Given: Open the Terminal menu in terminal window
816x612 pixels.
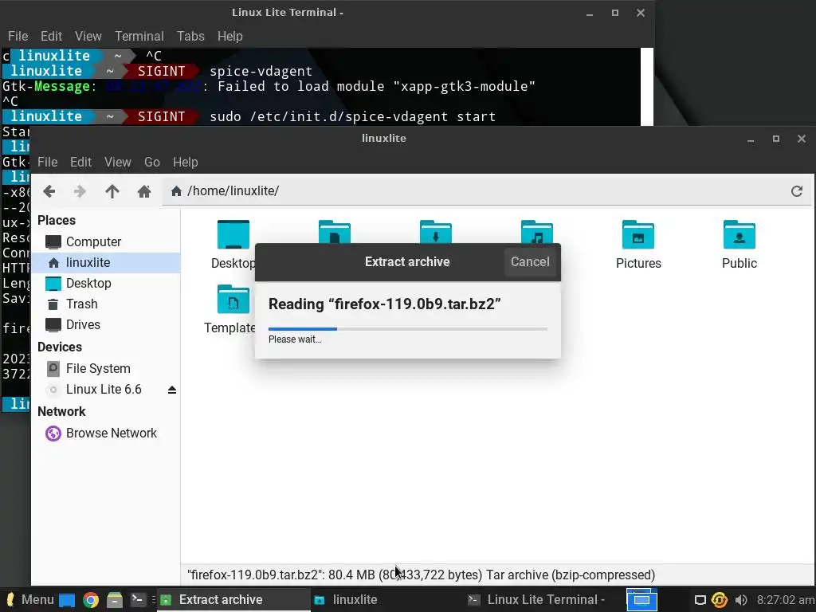Looking at the screenshot, I should (139, 37).
